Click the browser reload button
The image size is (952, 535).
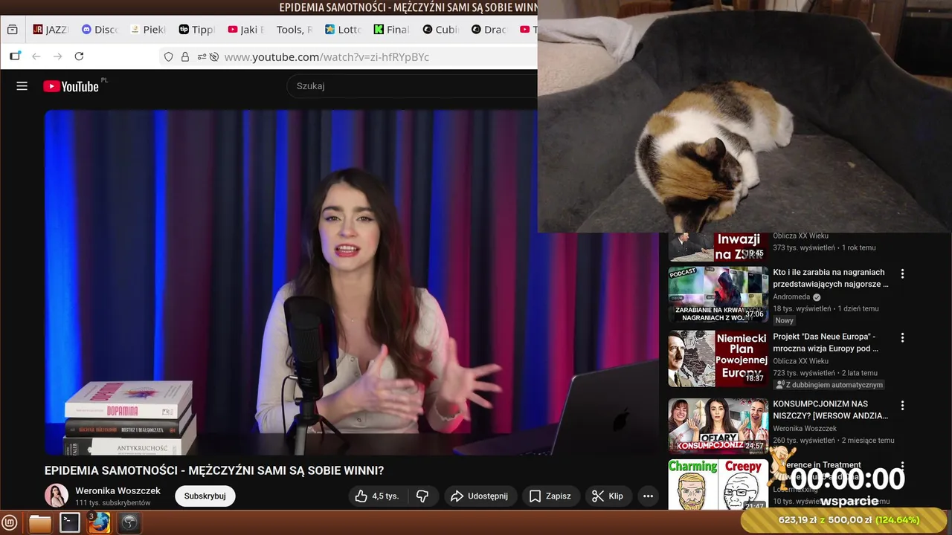coord(79,56)
